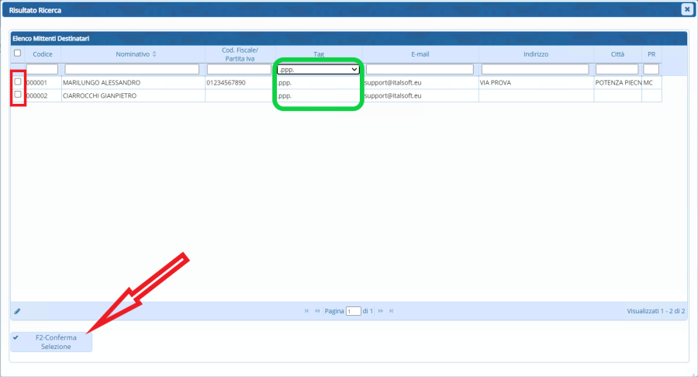Click the Indirizzo filter text field
Viewport: 698px width, 377px height.
tap(535, 69)
